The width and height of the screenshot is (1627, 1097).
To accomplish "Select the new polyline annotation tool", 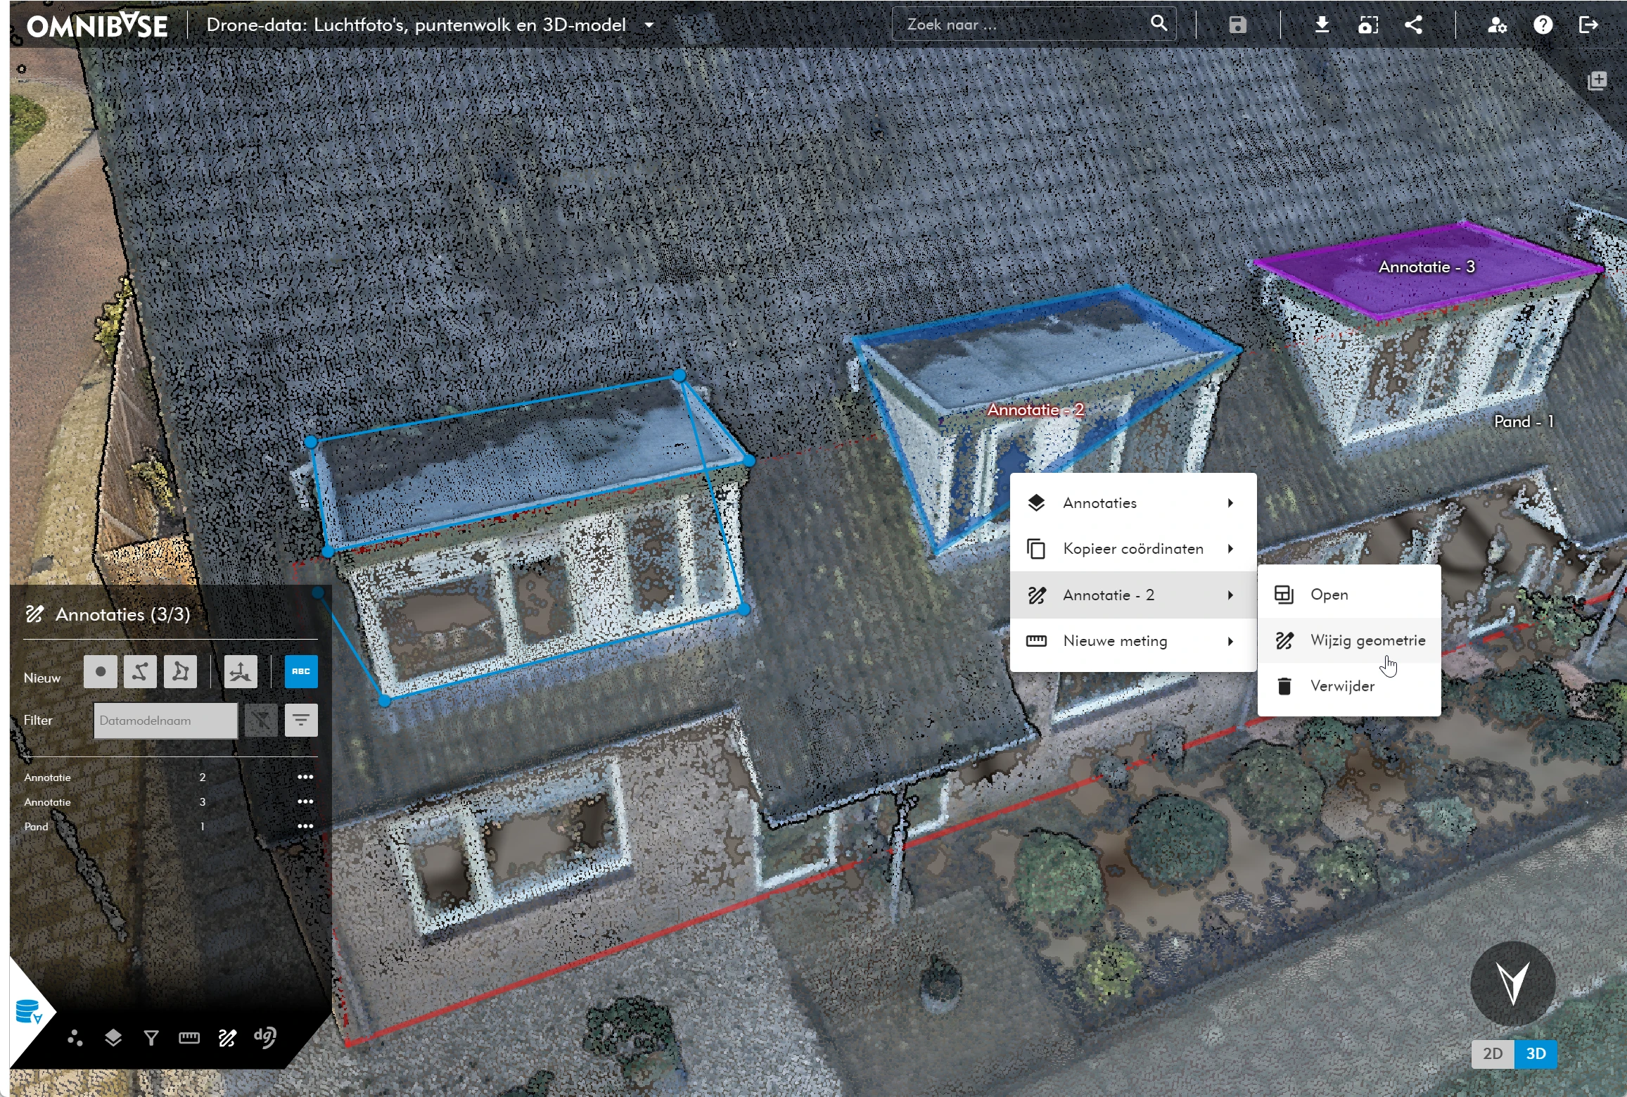I will [140, 671].
